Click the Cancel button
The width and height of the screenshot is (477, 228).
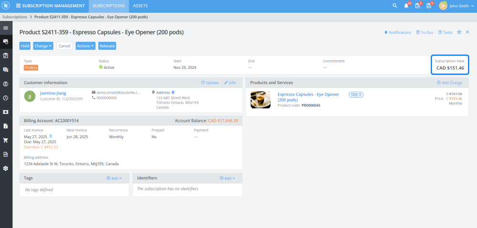pyautogui.click(x=64, y=46)
